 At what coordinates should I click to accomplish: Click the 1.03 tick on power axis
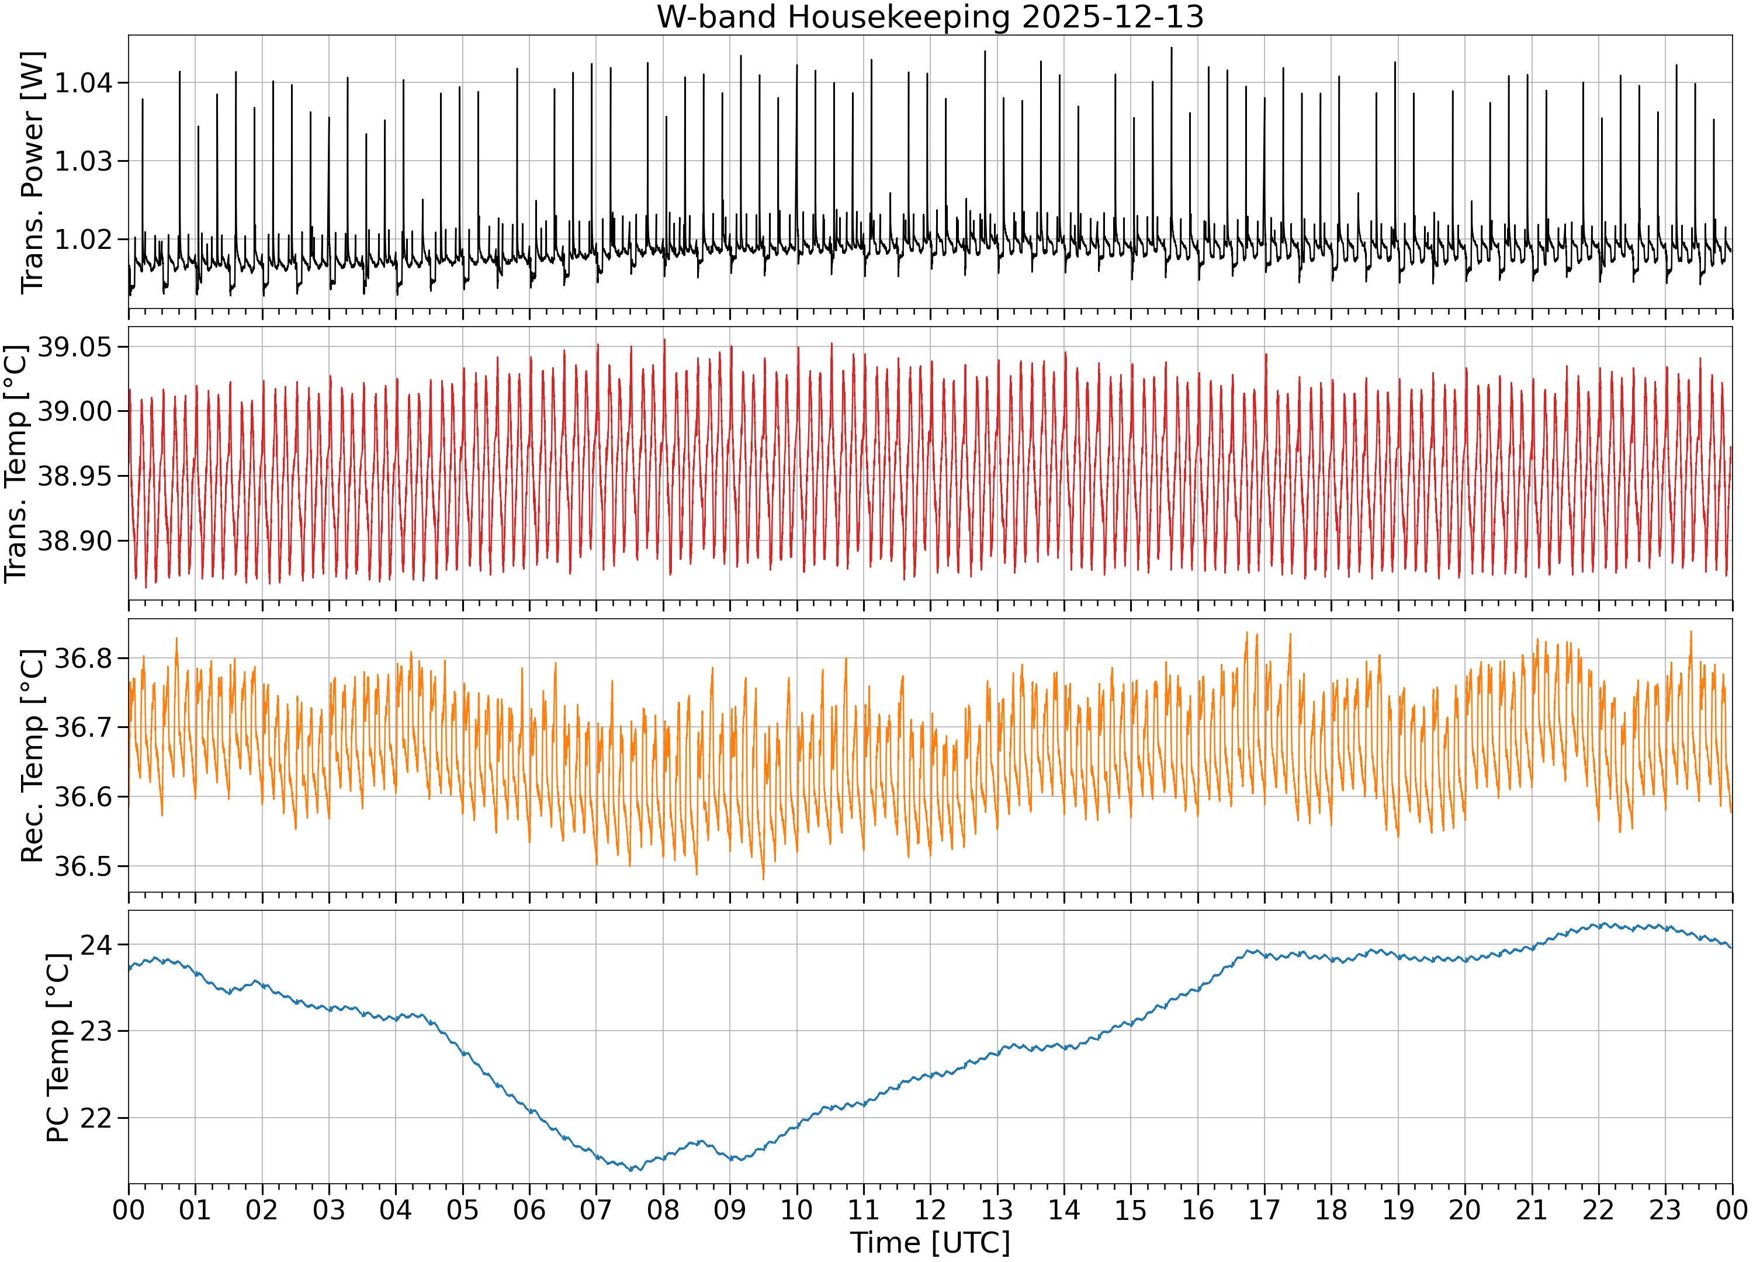coord(83,161)
